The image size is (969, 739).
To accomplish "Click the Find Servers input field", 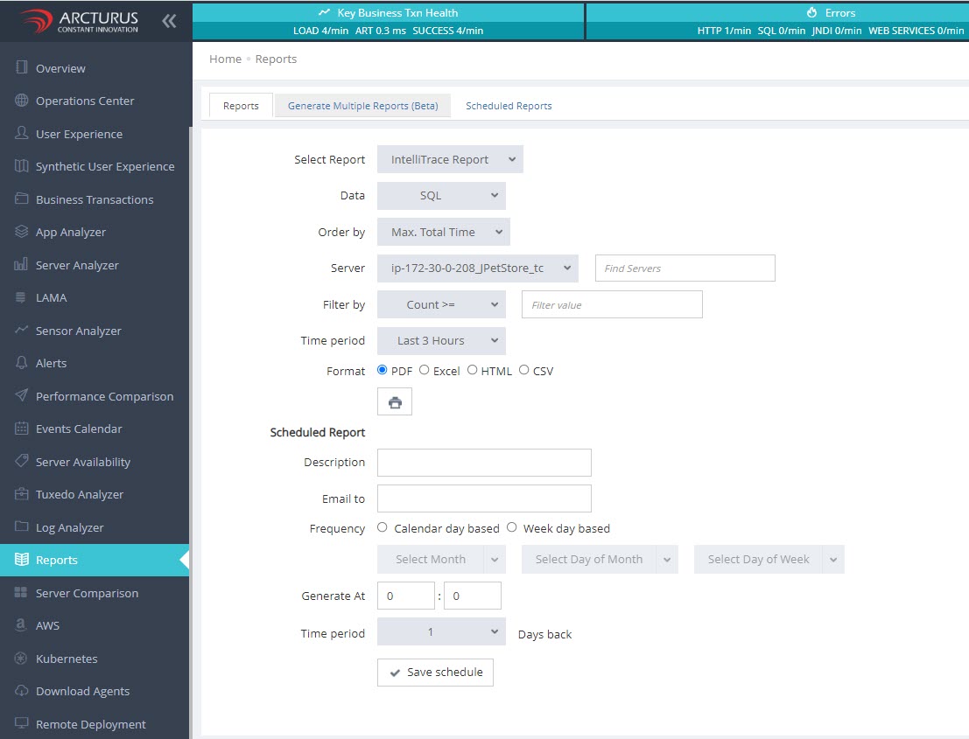I will click(685, 268).
